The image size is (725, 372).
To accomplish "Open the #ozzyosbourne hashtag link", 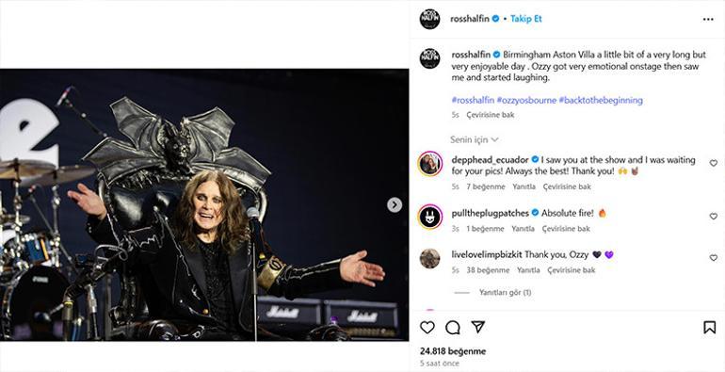I will (526, 100).
